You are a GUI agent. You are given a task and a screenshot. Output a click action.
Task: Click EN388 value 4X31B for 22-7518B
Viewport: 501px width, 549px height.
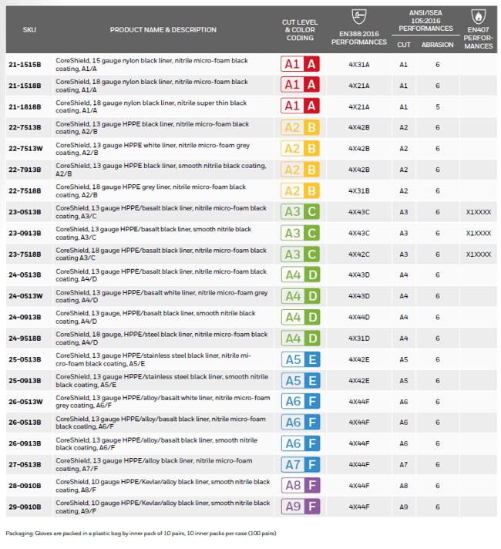coord(359,190)
